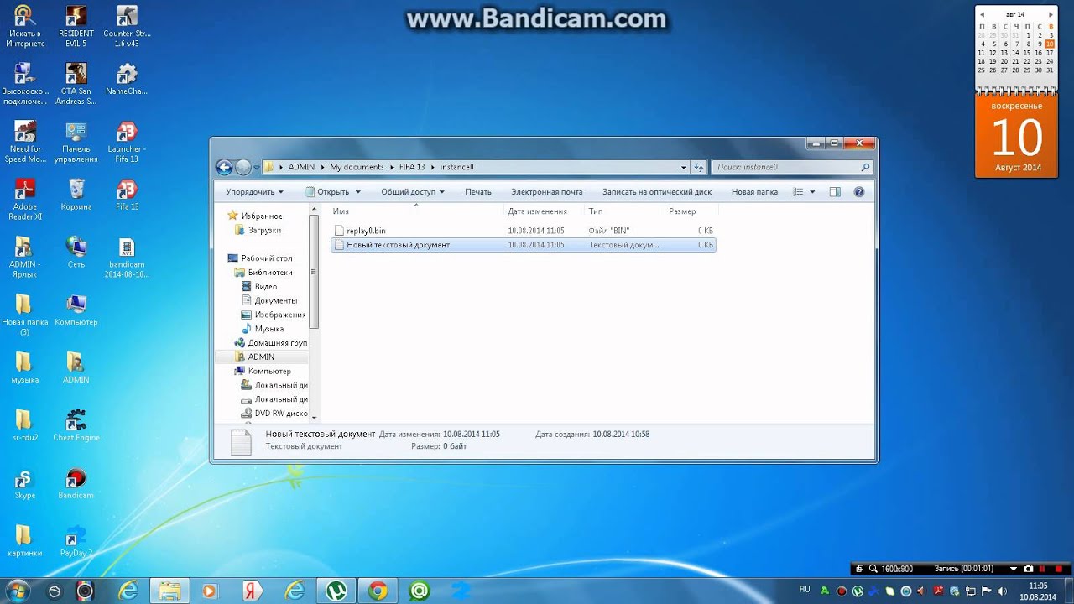Open the address bar history dropdown arrow

pyautogui.click(x=683, y=167)
